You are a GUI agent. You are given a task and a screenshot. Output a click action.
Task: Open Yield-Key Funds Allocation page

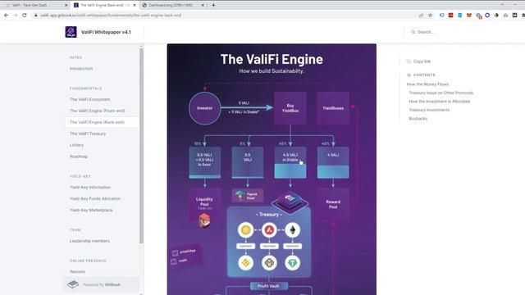pyautogui.click(x=95, y=198)
